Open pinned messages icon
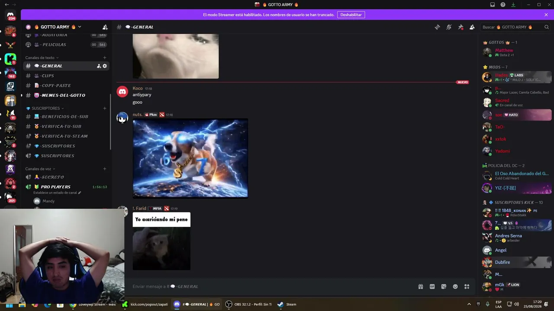 tap(461, 27)
